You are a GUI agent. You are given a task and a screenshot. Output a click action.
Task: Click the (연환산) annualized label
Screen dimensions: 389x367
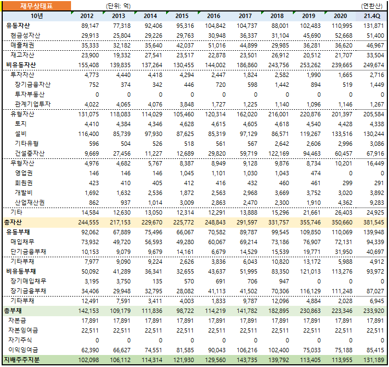coord(372,6)
